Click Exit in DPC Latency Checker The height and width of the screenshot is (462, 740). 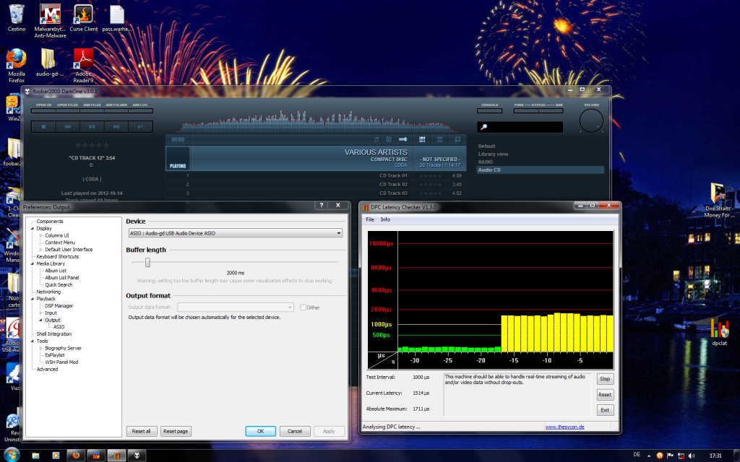(605, 411)
